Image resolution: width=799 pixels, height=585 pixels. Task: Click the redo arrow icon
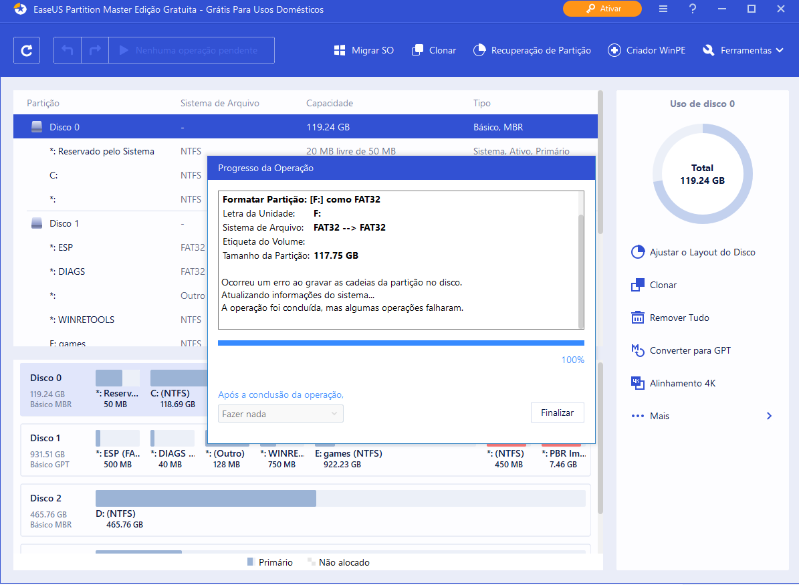95,50
